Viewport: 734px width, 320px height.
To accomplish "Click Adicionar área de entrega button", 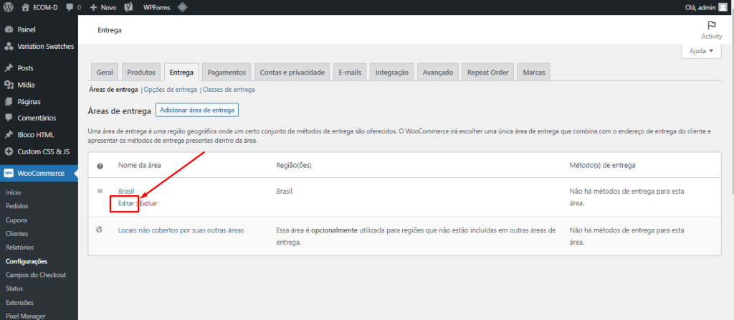I will [x=197, y=110].
